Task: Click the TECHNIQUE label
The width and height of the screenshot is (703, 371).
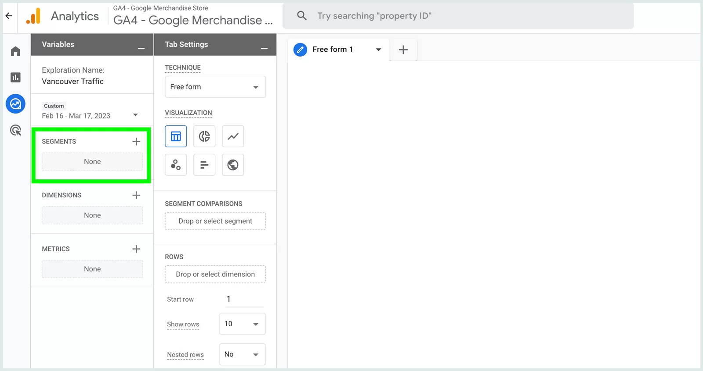Action: (183, 68)
